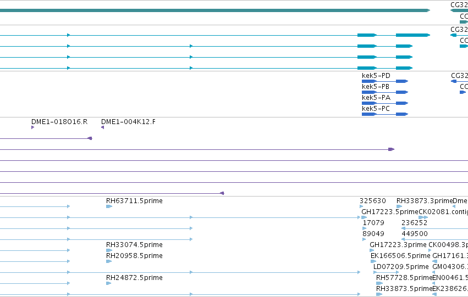468x297 pixels.
Task: Click the RH20958.5prime EST label
Action: click(x=134, y=256)
